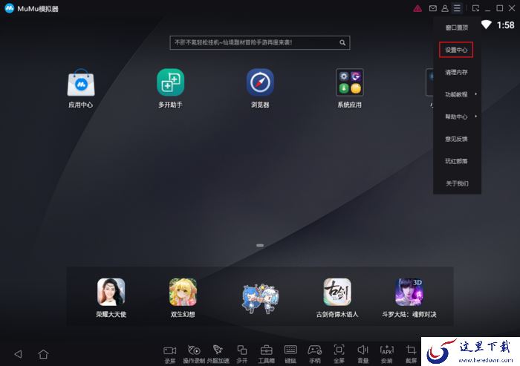Select 意见反馈 feedback entry
Viewport: 520px width, 366px height.
click(x=457, y=139)
